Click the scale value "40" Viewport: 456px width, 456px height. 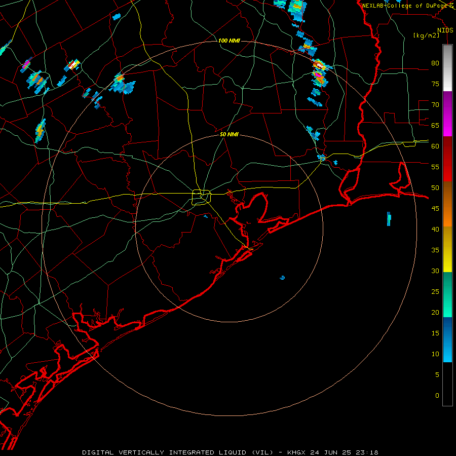[x=435, y=229]
